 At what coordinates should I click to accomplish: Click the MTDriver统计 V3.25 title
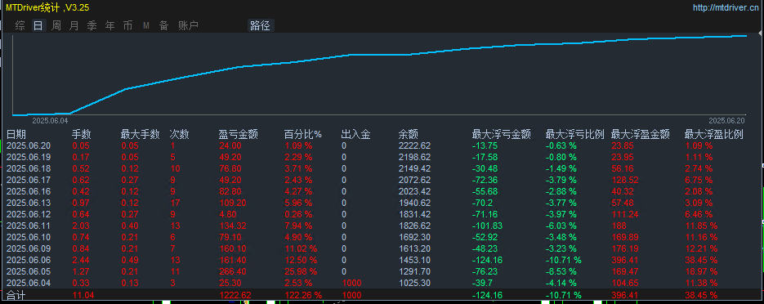[x=47, y=8]
